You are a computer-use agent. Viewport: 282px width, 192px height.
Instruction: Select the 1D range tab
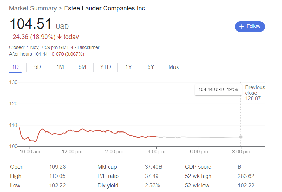[x=15, y=67]
